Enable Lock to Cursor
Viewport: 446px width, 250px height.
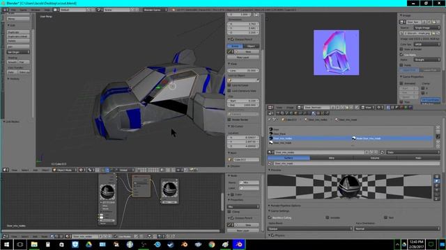(229, 85)
